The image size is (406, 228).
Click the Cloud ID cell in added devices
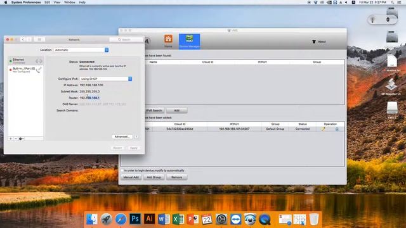coord(180,129)
